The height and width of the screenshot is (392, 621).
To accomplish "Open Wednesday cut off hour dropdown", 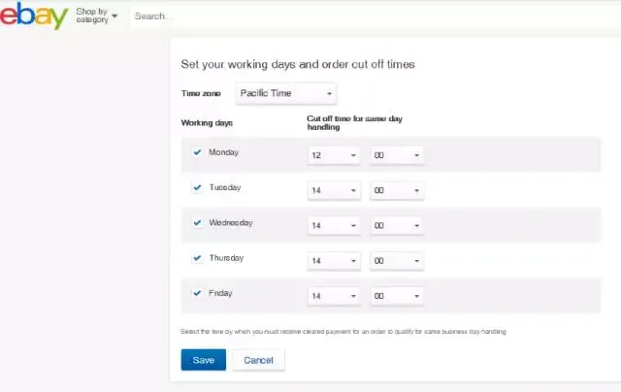I will 334,226.
